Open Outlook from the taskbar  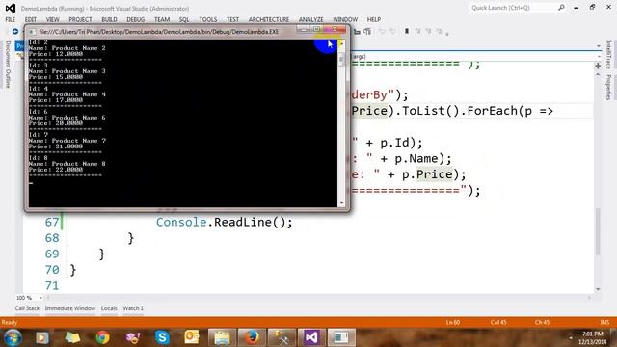pyautogui.click(x=192, y=337)
